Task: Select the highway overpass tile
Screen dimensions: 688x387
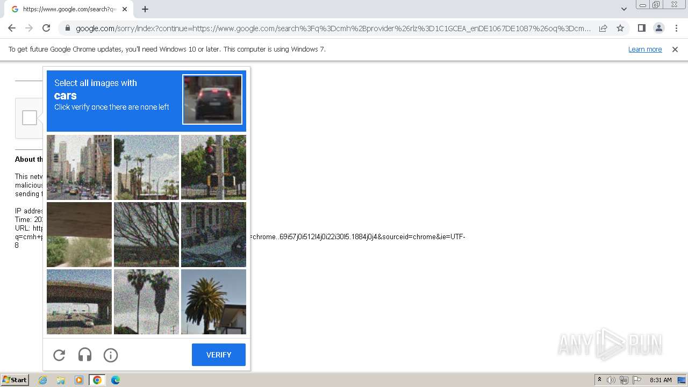Action: pyautogui.click(x=79, y=302)
